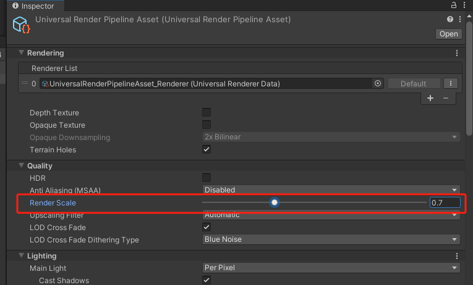Open the Lighting section's three-dot menu

point(457,255)
